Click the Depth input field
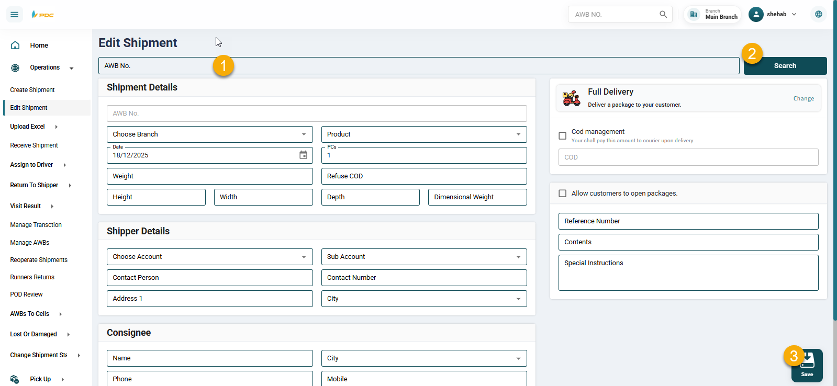 coord(371,197)
